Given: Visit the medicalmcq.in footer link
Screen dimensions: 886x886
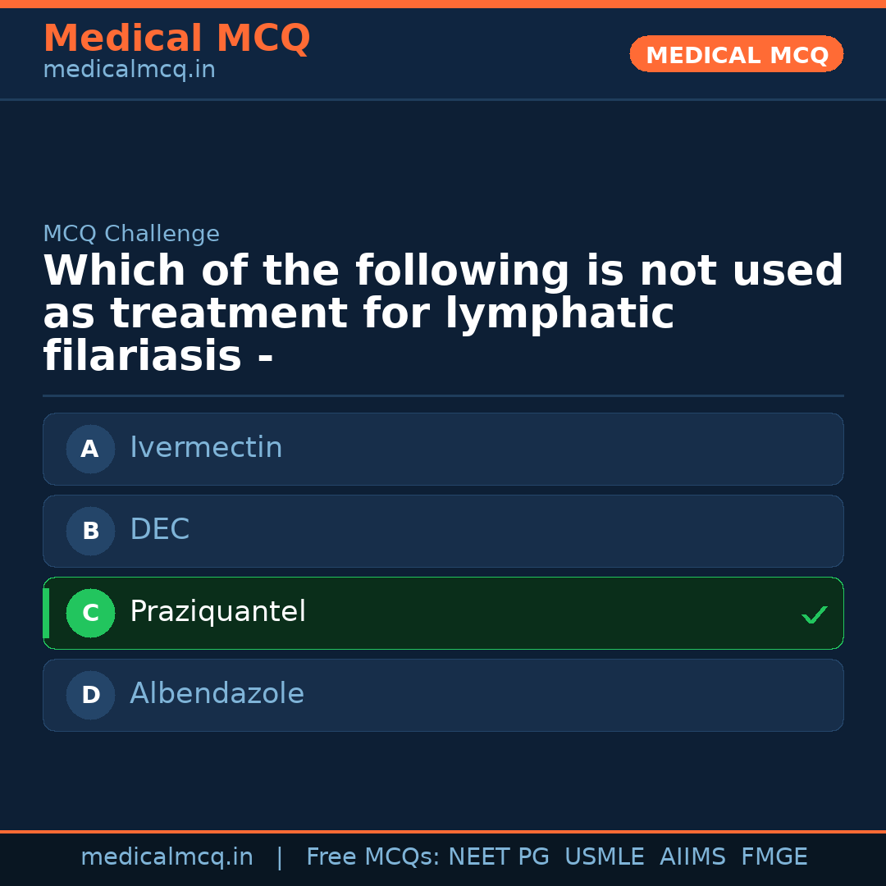Looking at the screenshot, I should coord(167,856).
